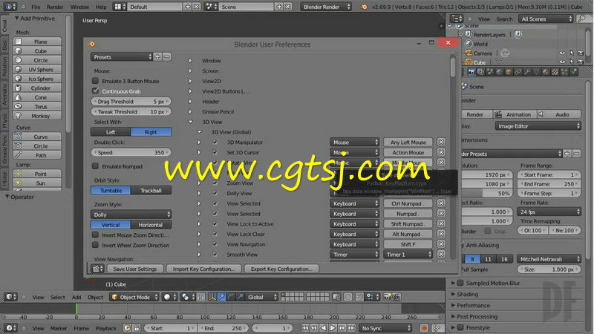The height and width of the screenshot is (334, 594).
Task: Open the 24 fps frame rate dropdown
Action: 549,212
